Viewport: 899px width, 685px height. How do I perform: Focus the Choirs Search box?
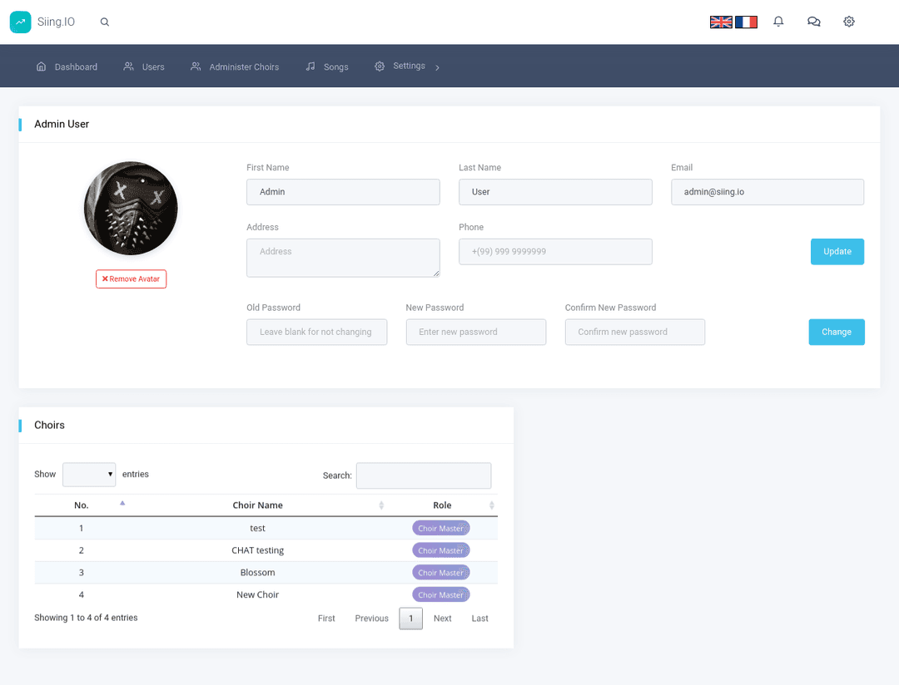(424, 476)
